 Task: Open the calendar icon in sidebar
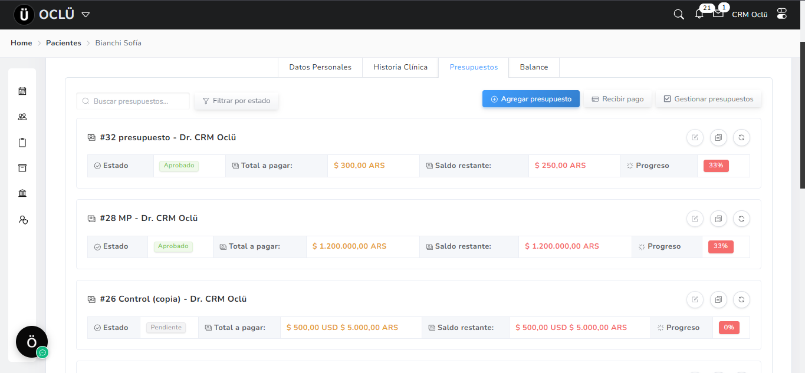pyautogui.click(x=22, y=91)
